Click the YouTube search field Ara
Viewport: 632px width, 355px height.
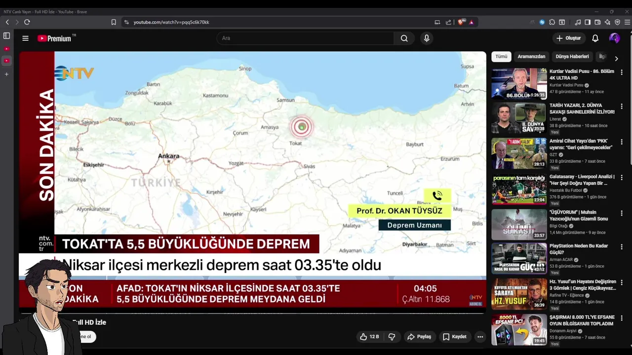click(305, 38)
